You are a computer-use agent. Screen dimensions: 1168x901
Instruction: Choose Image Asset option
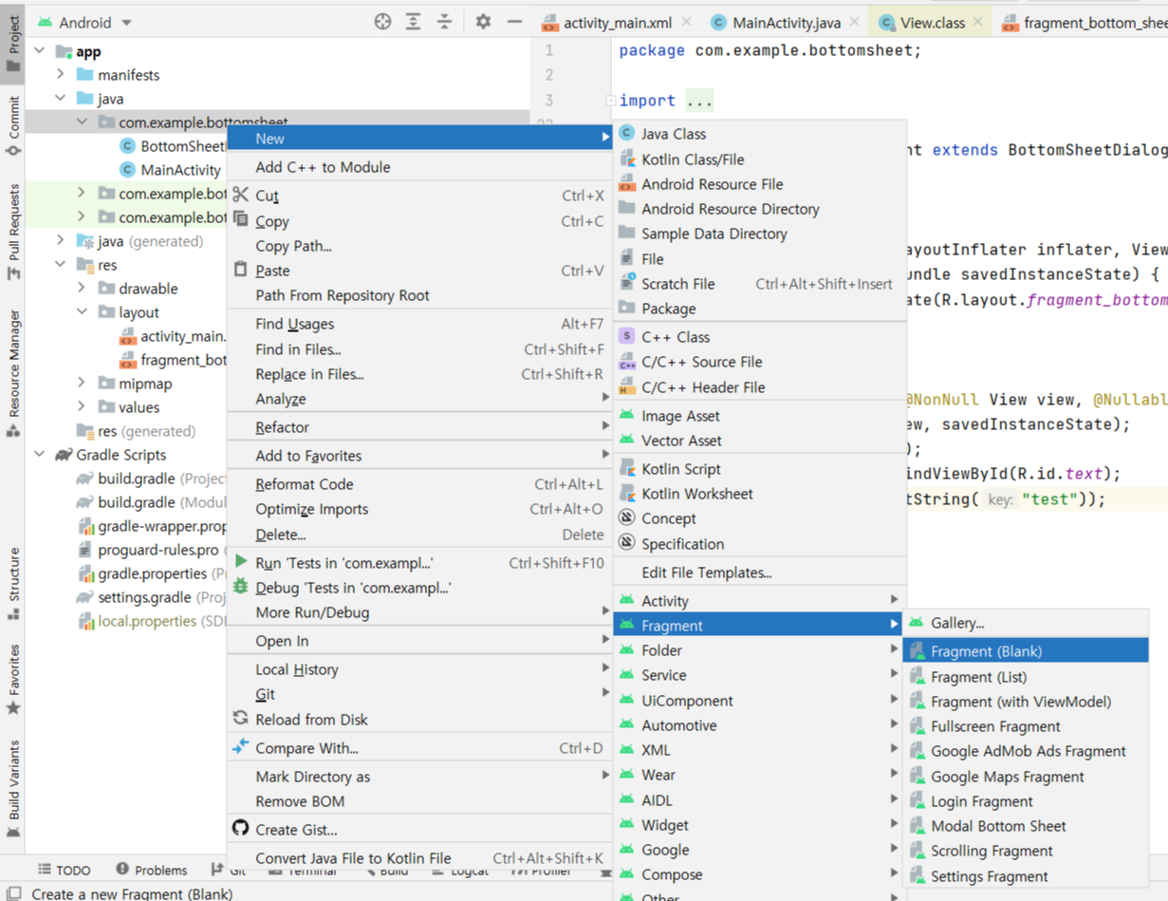tap(759, 416)
